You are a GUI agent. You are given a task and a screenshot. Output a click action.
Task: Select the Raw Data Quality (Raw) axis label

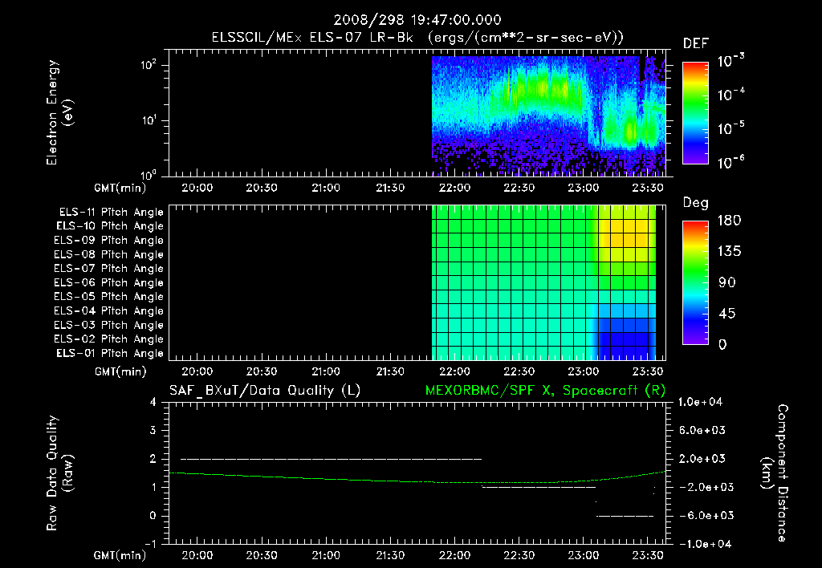coord(59,473)
